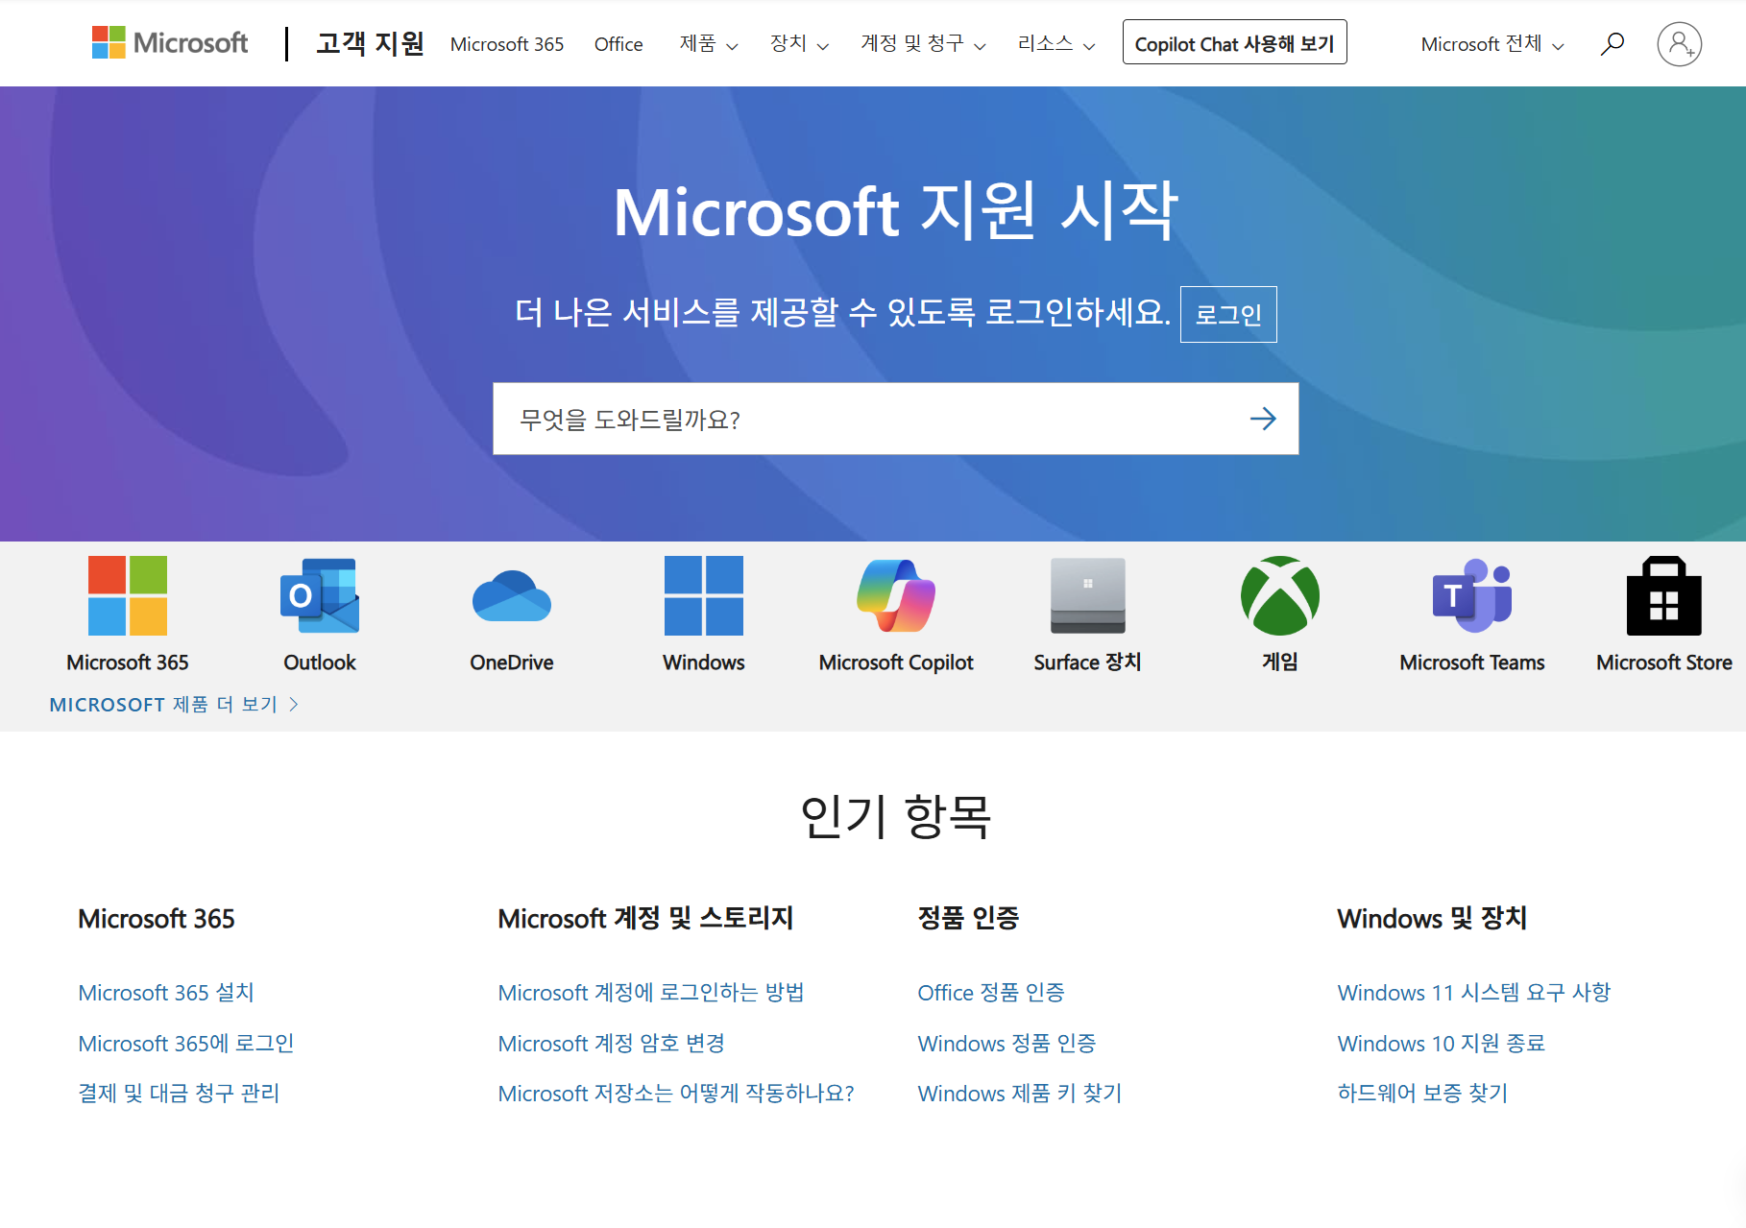
Task: Open Microsoft 365에 로그인 link
Action: [x=186, y=1044]
